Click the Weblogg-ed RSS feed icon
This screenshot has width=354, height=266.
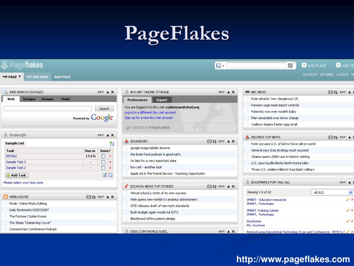click(6, 197)
